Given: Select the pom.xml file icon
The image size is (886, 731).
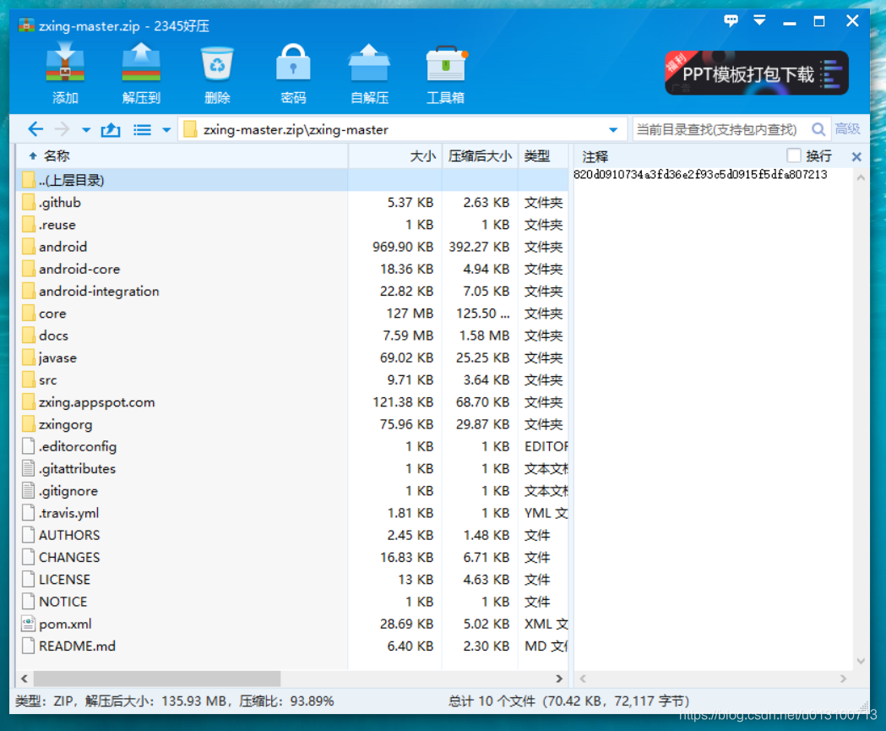Looking at the screenshot, I should [28, 624].
